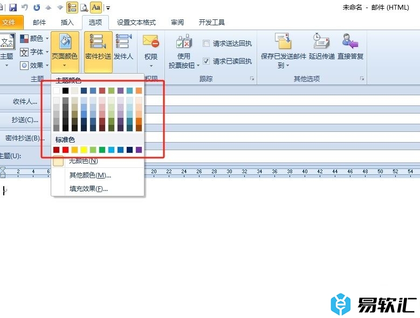
Task: Pick the yellow standard color swatch
Action: pos(84,150)
